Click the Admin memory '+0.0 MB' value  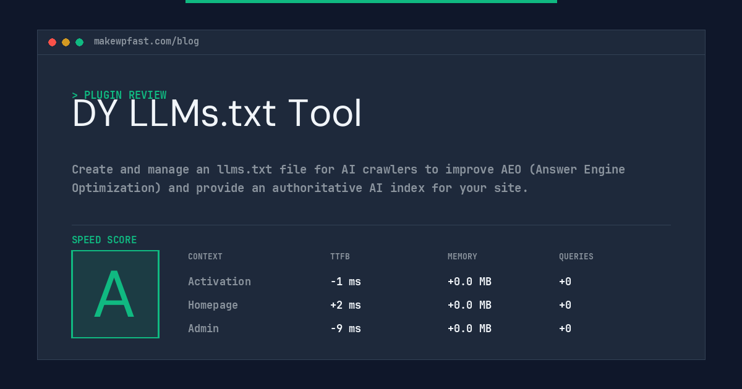469,328
